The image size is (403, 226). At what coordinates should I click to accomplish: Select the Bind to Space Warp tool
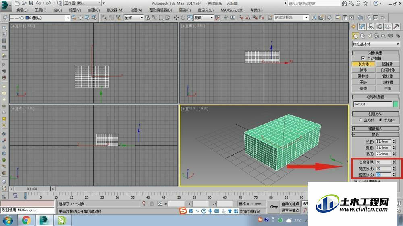coord(118,18)
